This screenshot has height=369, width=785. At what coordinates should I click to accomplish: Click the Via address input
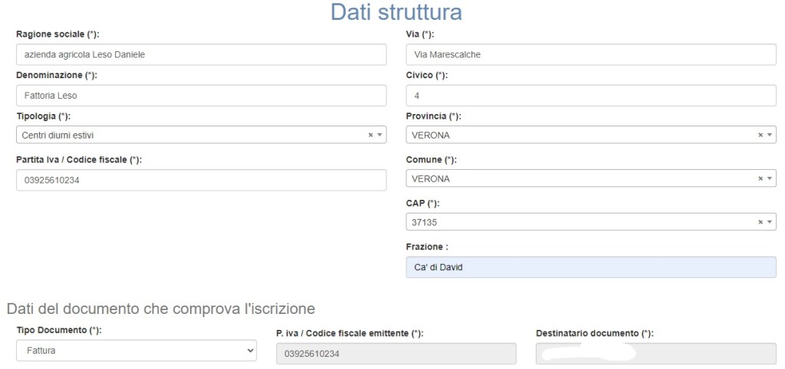point(590,54)
